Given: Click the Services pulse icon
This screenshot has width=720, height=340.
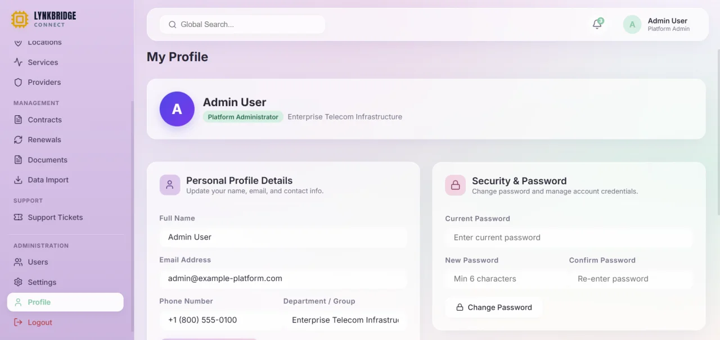Looking at the screenshot, I should pos(18,62).
